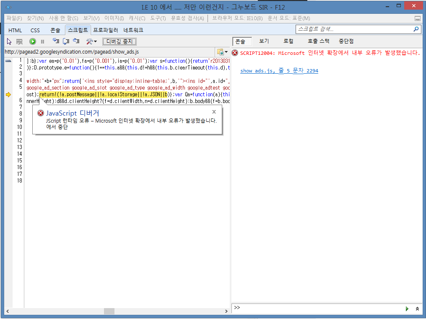Close the JavaScript 디버거 popup
The image size is (426, 319).
(x=214, y=112)
